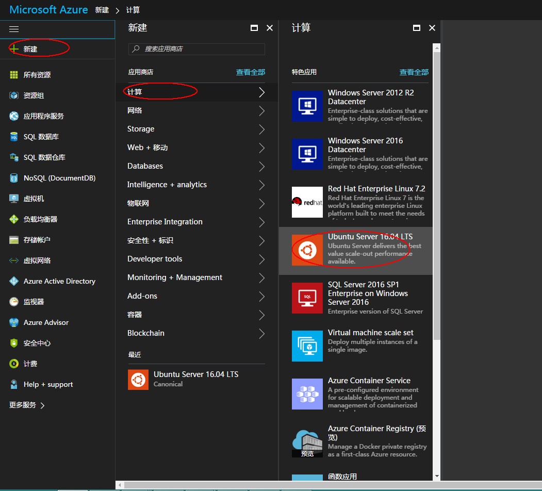Select the Red Hat Enterprise Linux icon
The image size is (542, 491).
[307, 202]
